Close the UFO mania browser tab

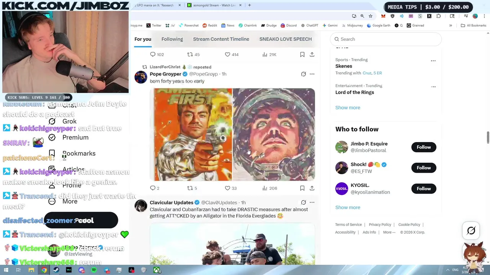[179, 5]
